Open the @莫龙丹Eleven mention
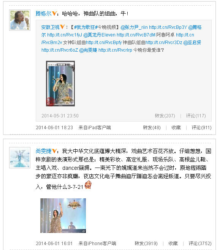Viewport: 217px width, 250px height. [x=99, y=35]
